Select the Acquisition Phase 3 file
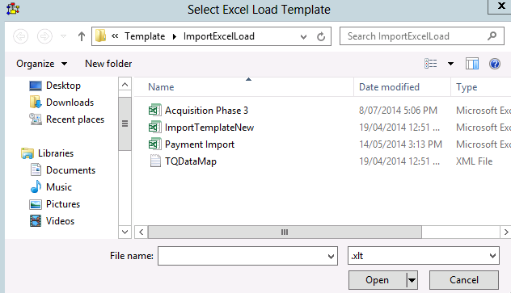 coord(206,111)
